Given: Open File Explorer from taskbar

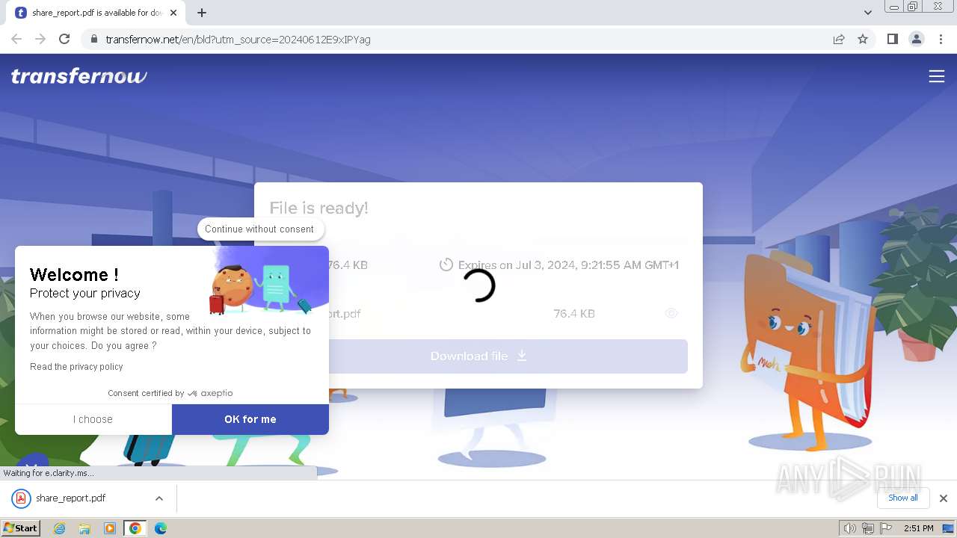Looking at the screenshot, I should pos(84,528).
